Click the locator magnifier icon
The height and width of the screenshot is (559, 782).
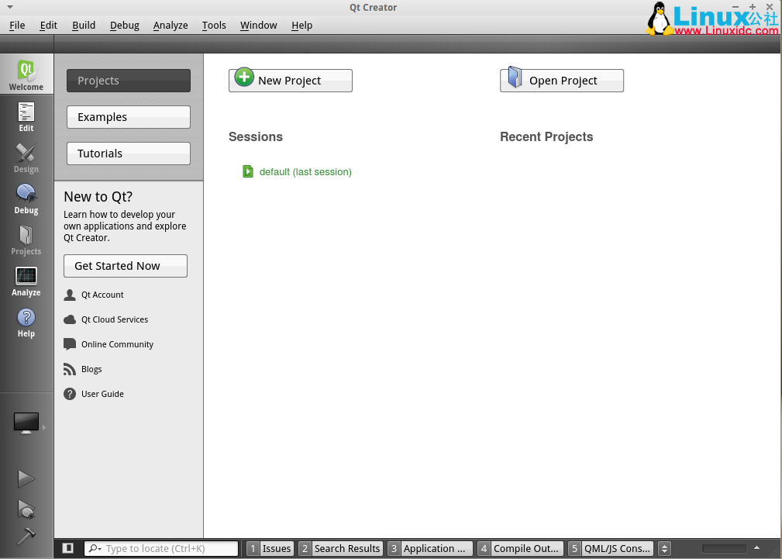tap(95, 548)
